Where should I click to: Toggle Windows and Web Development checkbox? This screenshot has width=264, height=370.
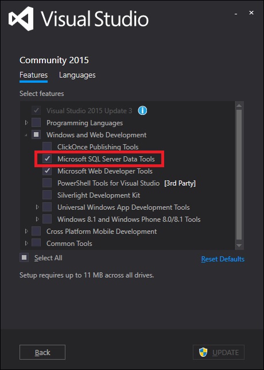(36, 135)
